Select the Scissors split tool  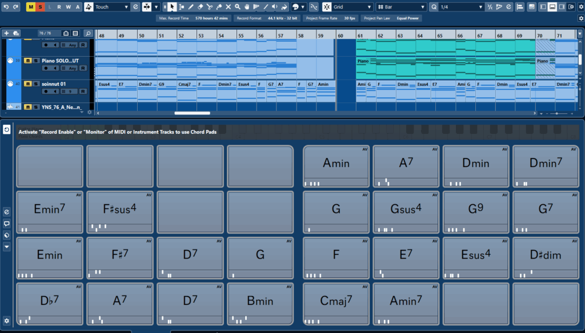click(x=210, y=7)
